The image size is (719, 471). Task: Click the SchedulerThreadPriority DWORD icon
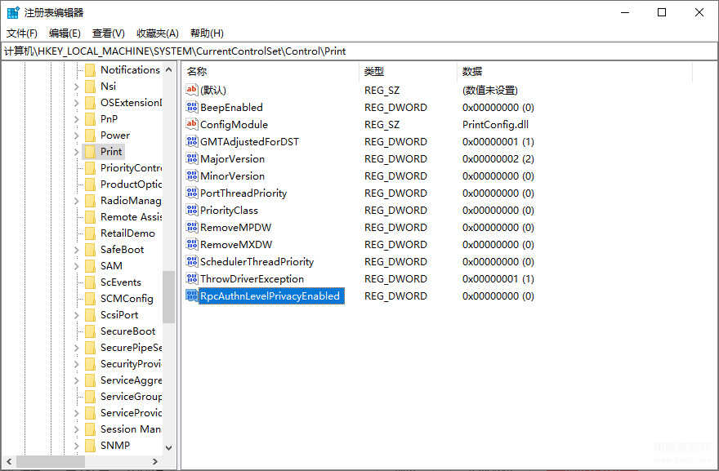pyautogui.click(x=192, y=261)
